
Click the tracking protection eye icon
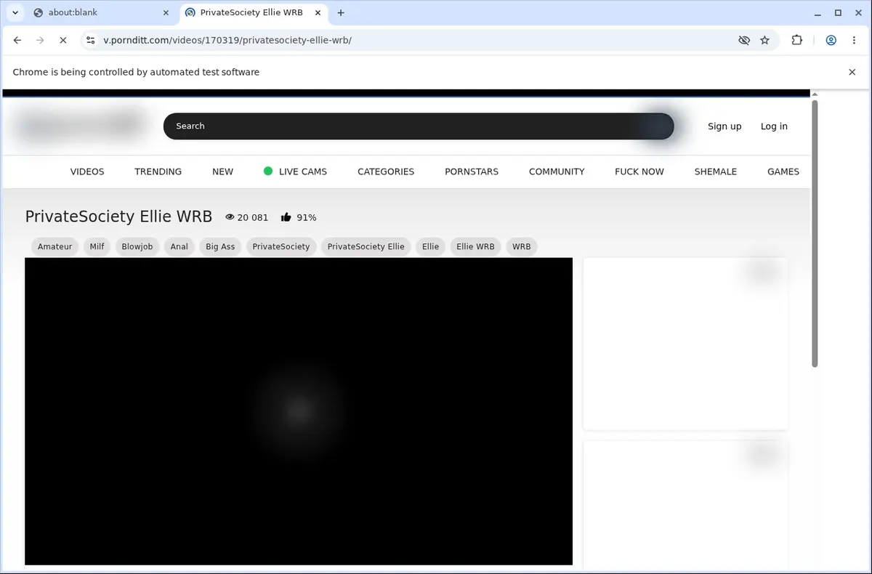tap(743, 41)
